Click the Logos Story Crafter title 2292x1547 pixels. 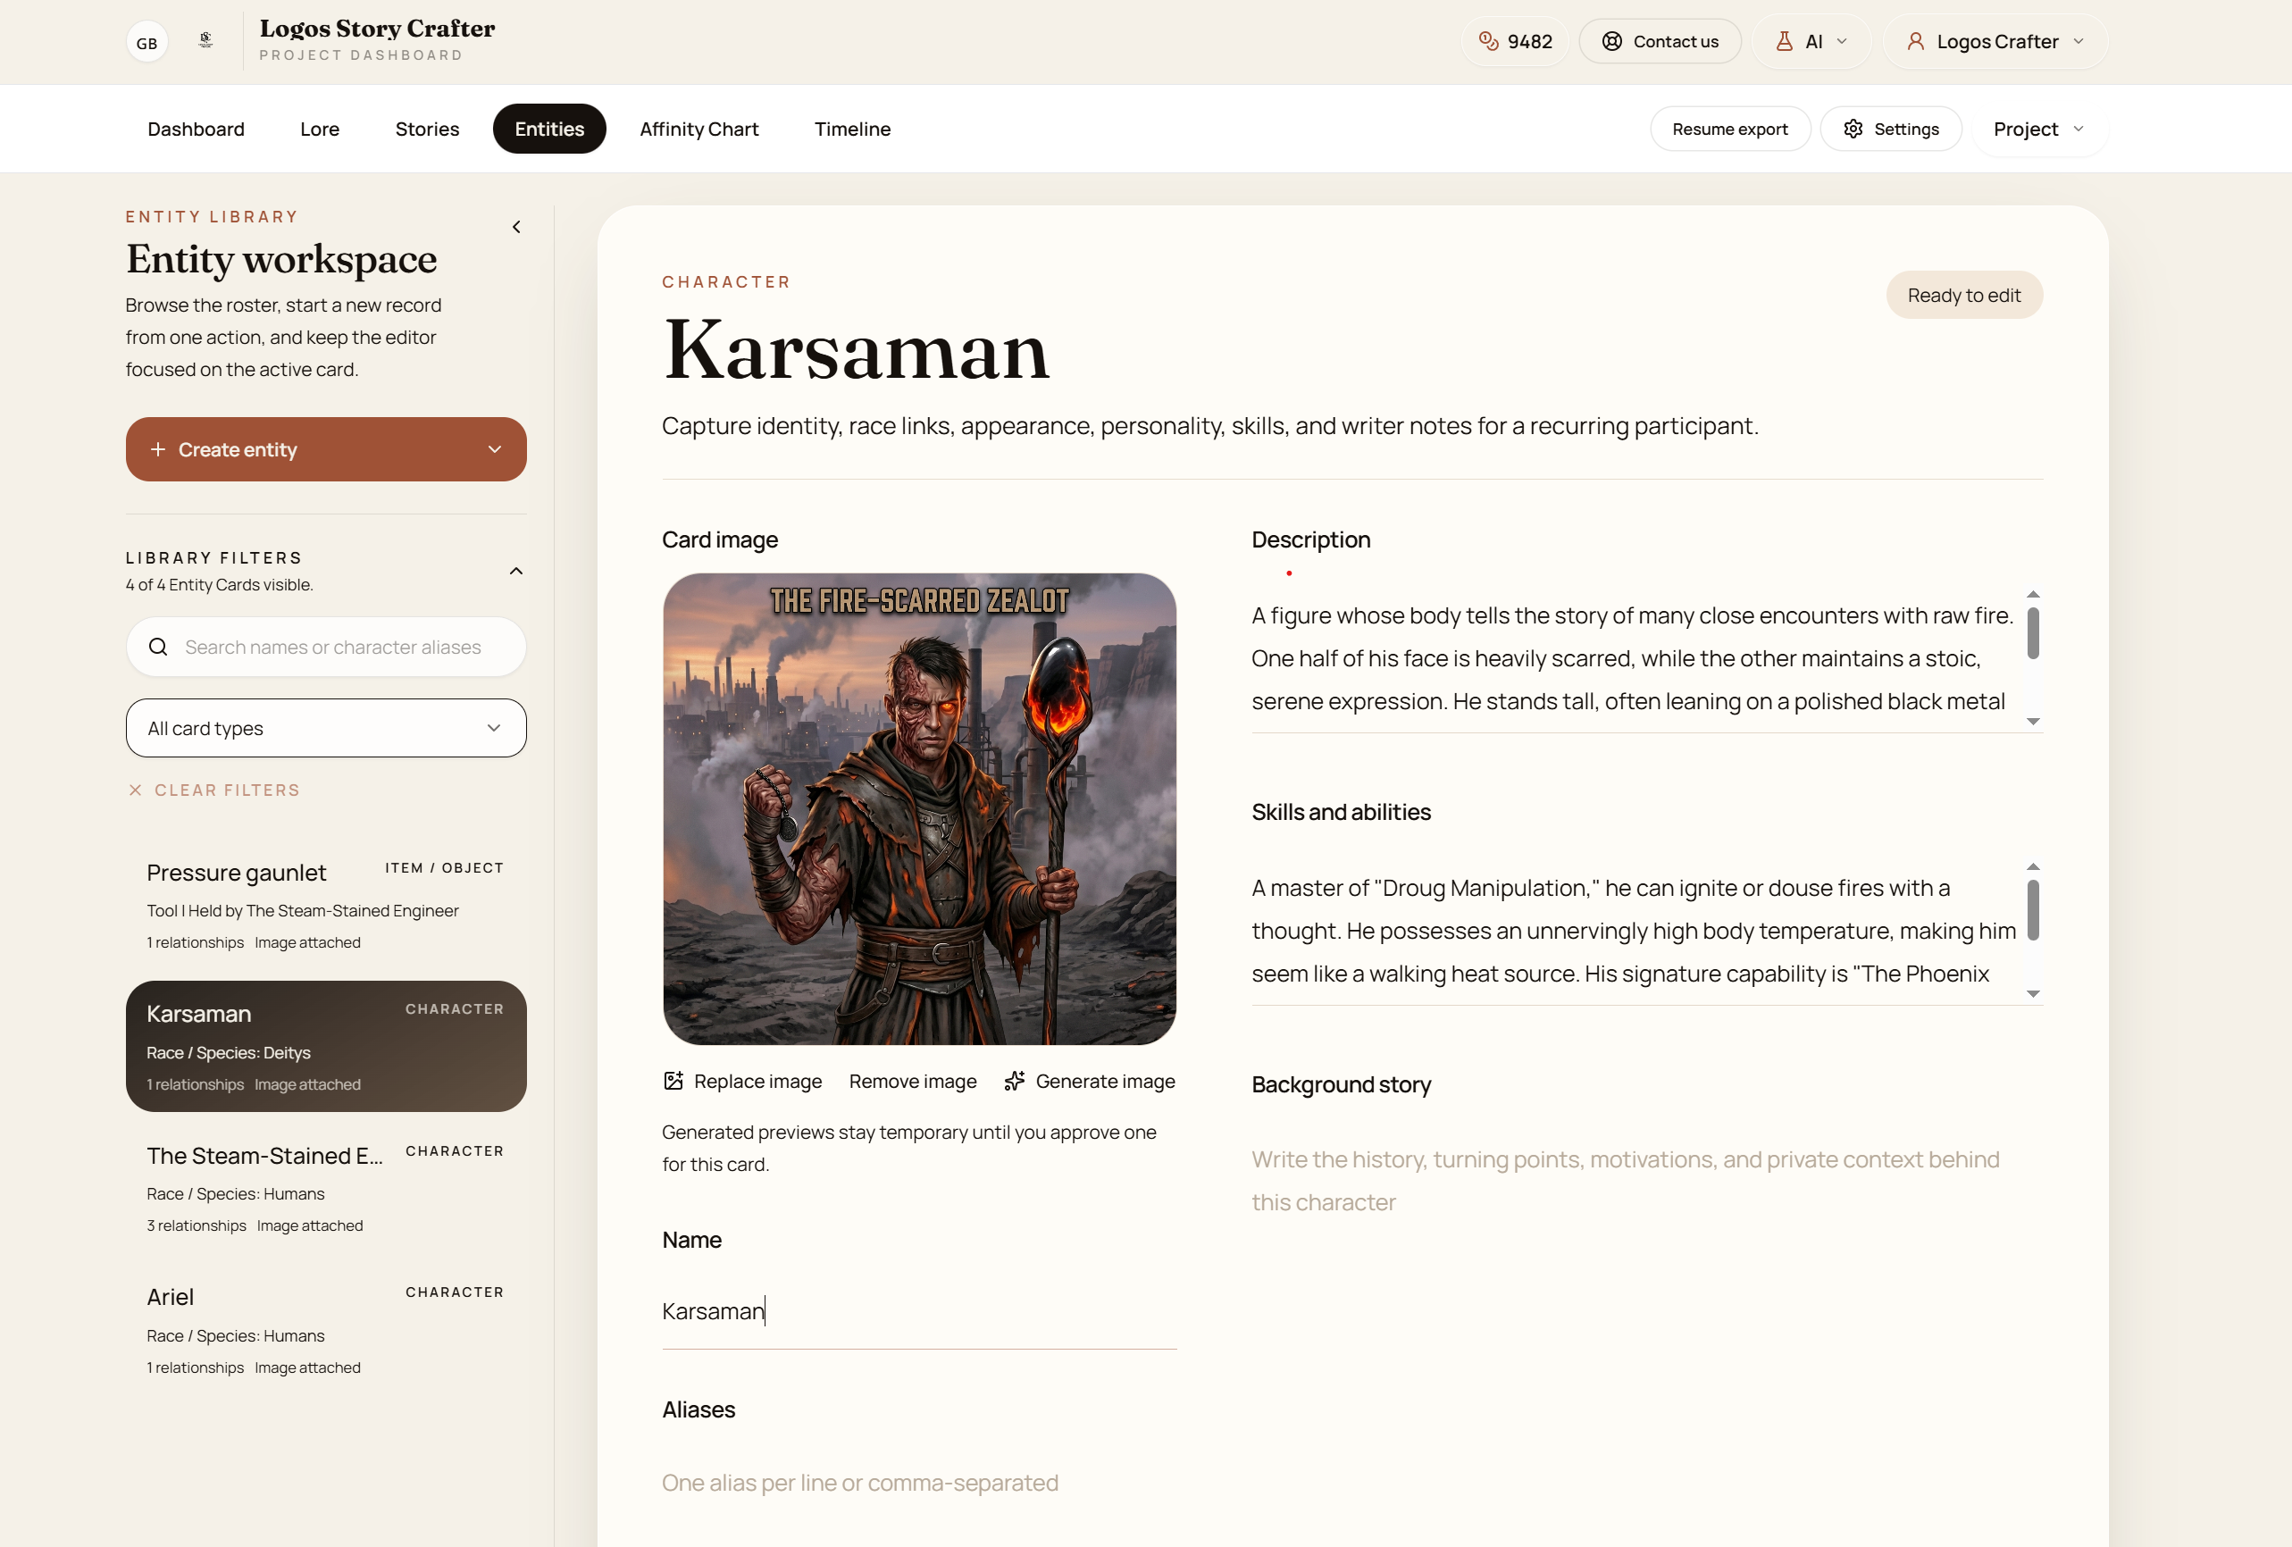378,29
